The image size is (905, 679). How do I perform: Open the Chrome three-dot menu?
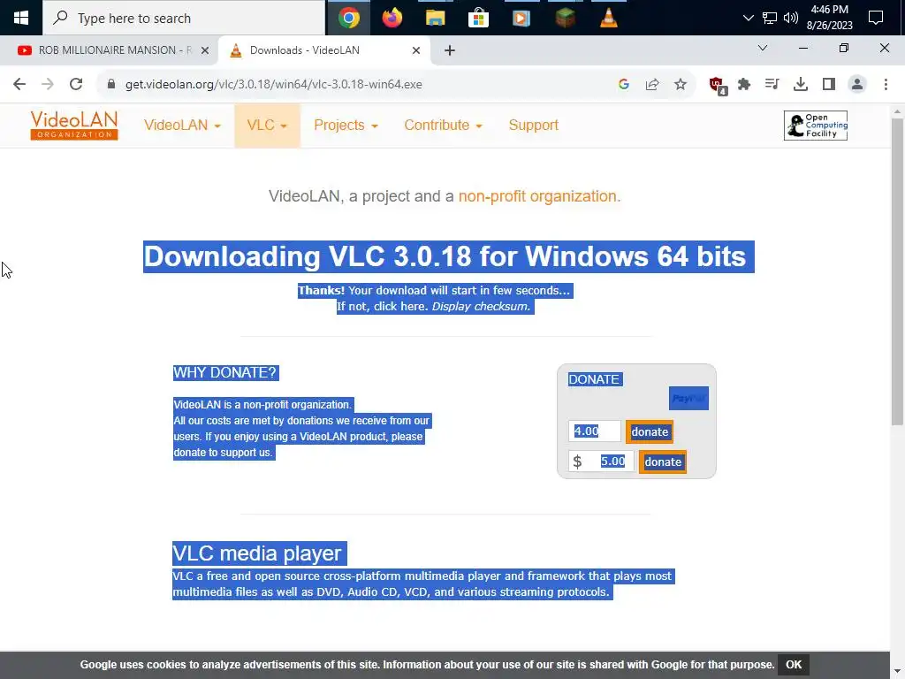point(886,84)
